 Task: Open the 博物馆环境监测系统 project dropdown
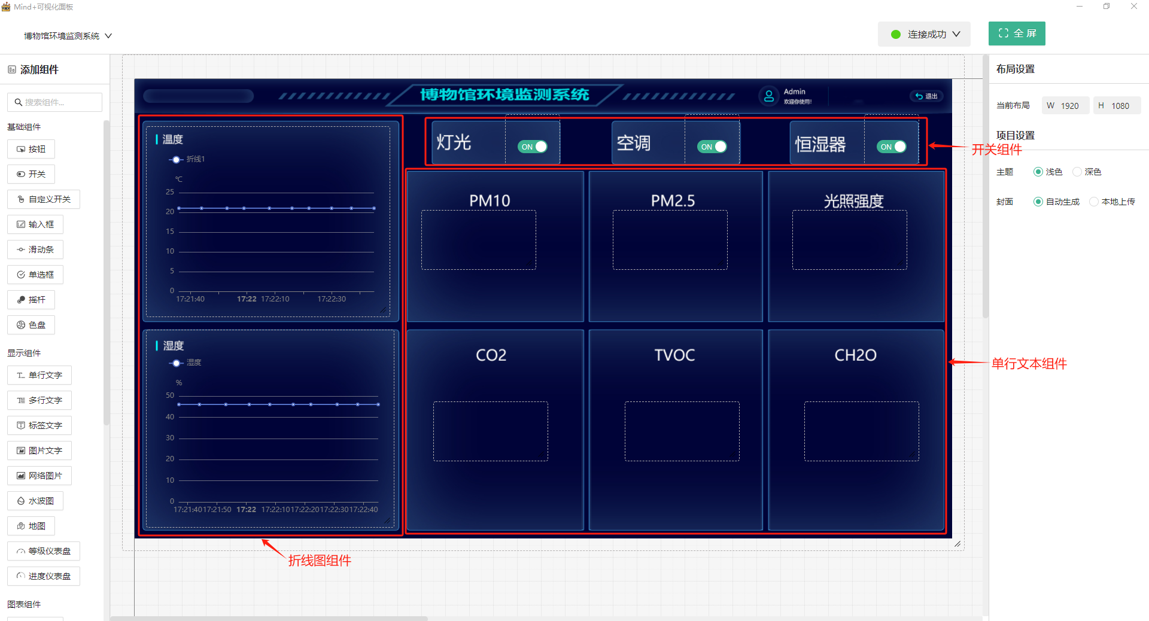(x=68, y=36)
